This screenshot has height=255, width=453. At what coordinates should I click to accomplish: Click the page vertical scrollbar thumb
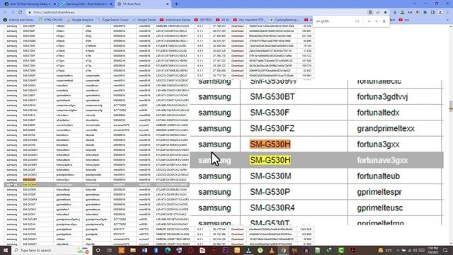(x=451, y=106)
